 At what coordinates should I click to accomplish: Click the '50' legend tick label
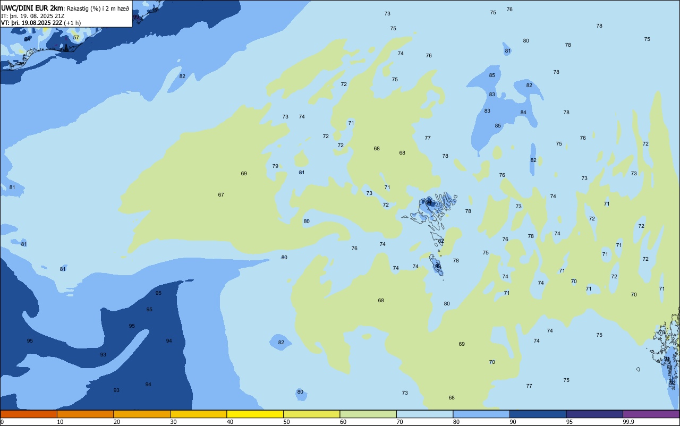[287, 422]
